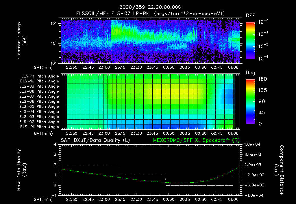Click the 'DEF' color bar label
The image size is (296, 204).
(x=251, y=16)
